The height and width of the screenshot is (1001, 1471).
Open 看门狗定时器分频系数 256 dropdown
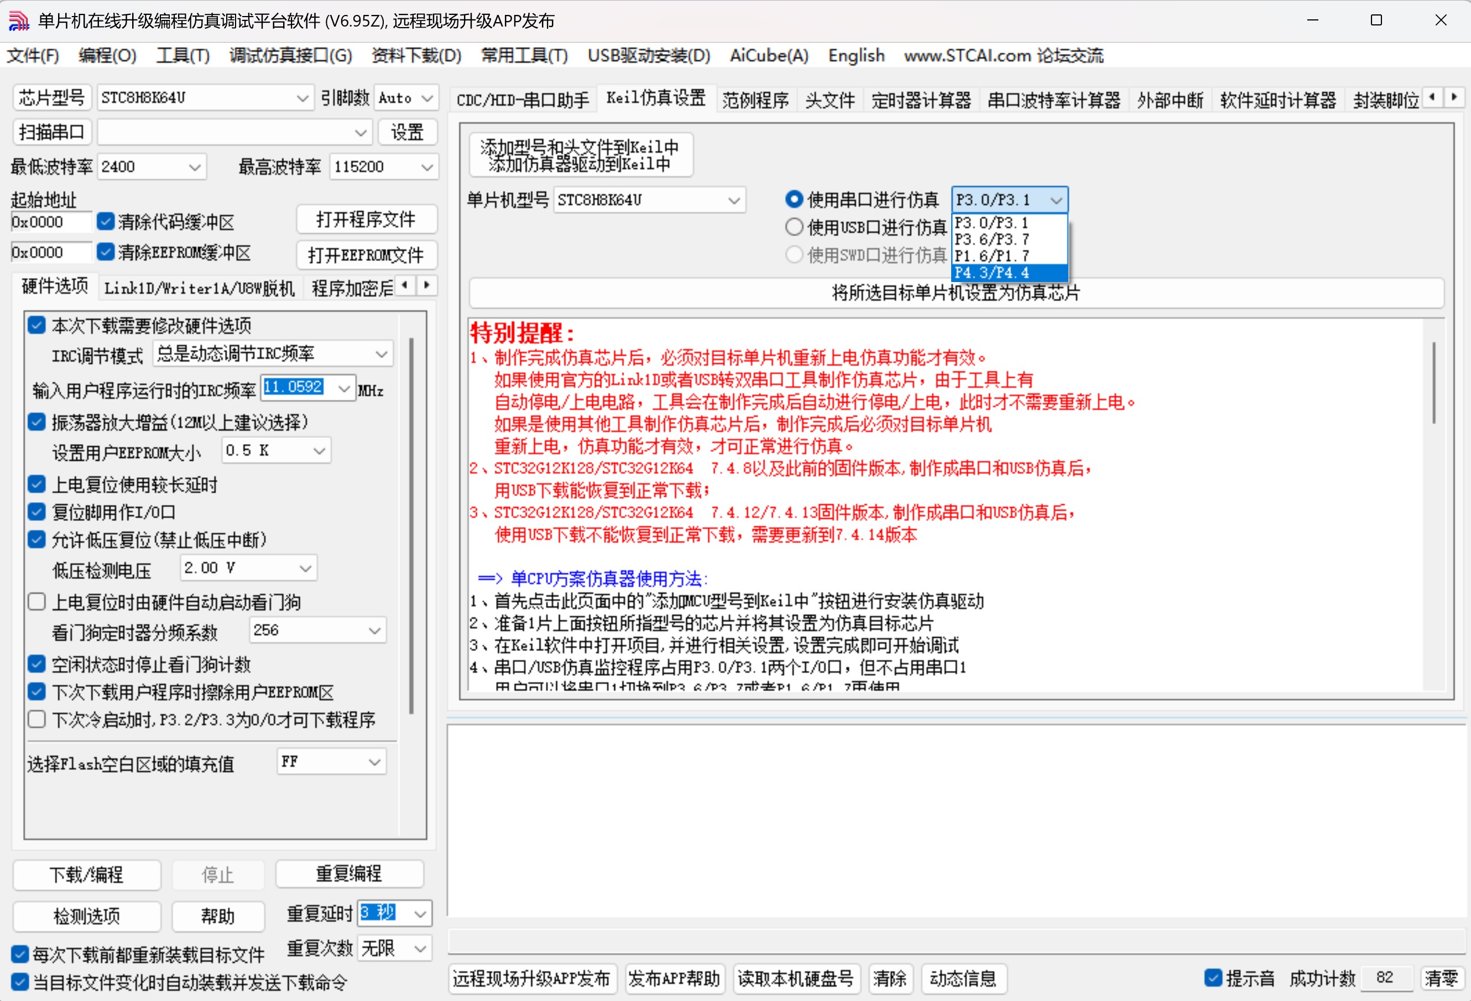tap(318, 630)
